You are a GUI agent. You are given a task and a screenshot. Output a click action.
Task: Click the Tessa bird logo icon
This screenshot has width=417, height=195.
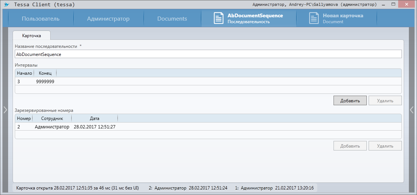(x=6, y=5)
